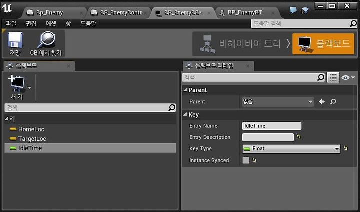The image size is (360, 212).
Task: Click the blackboard key search magnifier icon
Action: coord(172,107)
